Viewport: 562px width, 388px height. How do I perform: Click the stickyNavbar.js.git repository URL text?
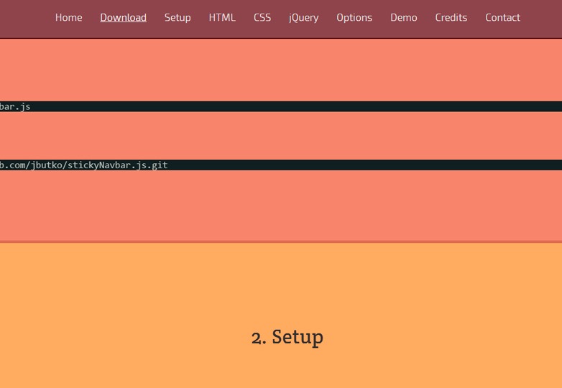pyautogui.click(x=84, y=165)
